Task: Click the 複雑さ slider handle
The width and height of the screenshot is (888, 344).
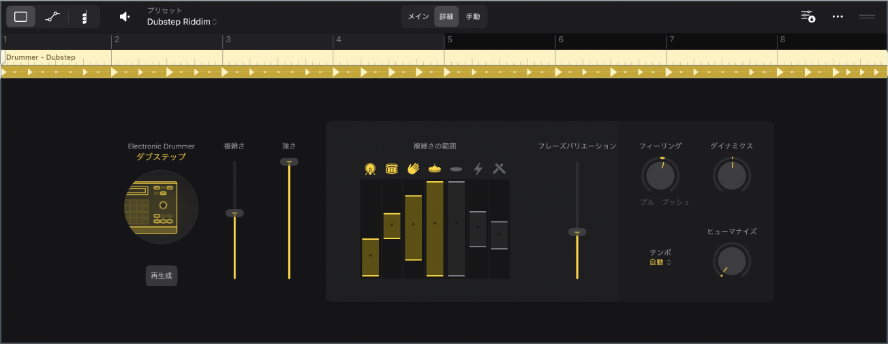Action: click(234, 213)
